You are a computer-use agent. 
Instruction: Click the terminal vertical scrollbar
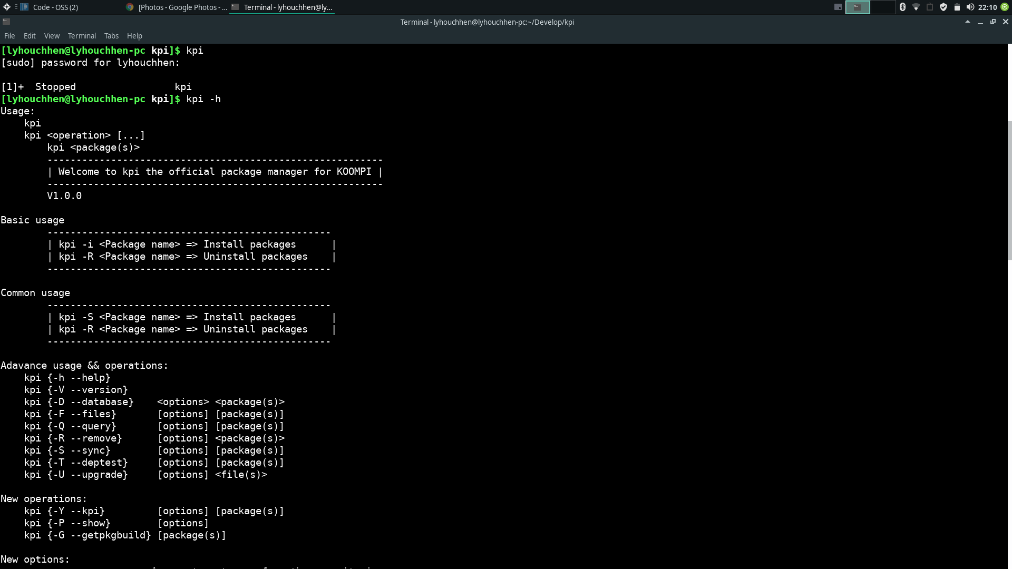coord(1009,190)
